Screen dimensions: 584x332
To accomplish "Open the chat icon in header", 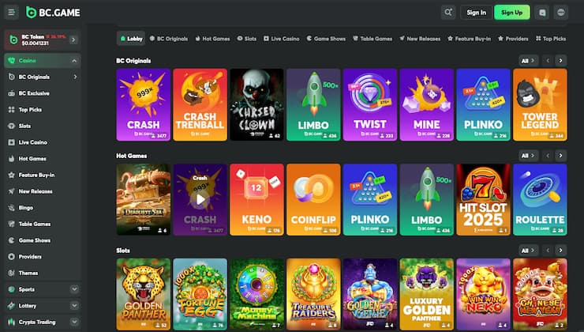I will click(x=542, y=13).
